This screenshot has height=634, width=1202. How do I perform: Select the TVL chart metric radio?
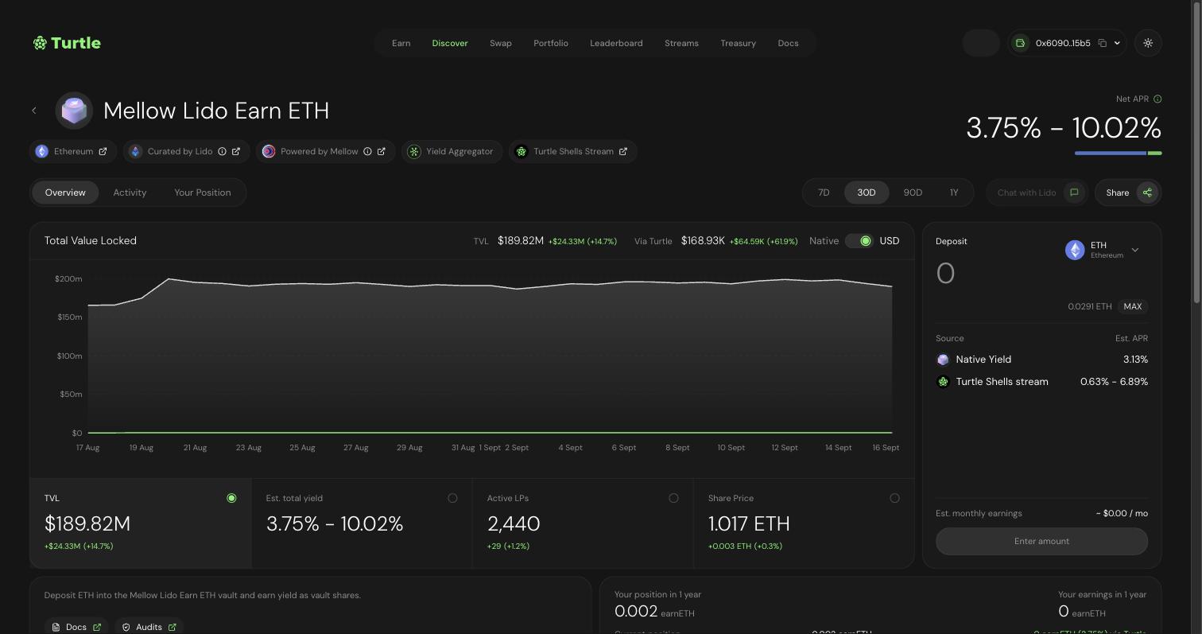(231, 498)
